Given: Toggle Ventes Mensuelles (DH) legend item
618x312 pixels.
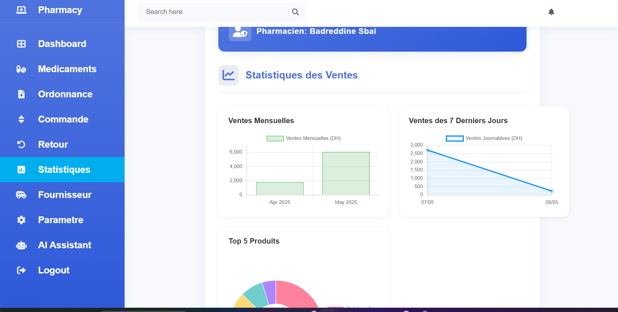Looking at the screenshot, I should point(303,138).
